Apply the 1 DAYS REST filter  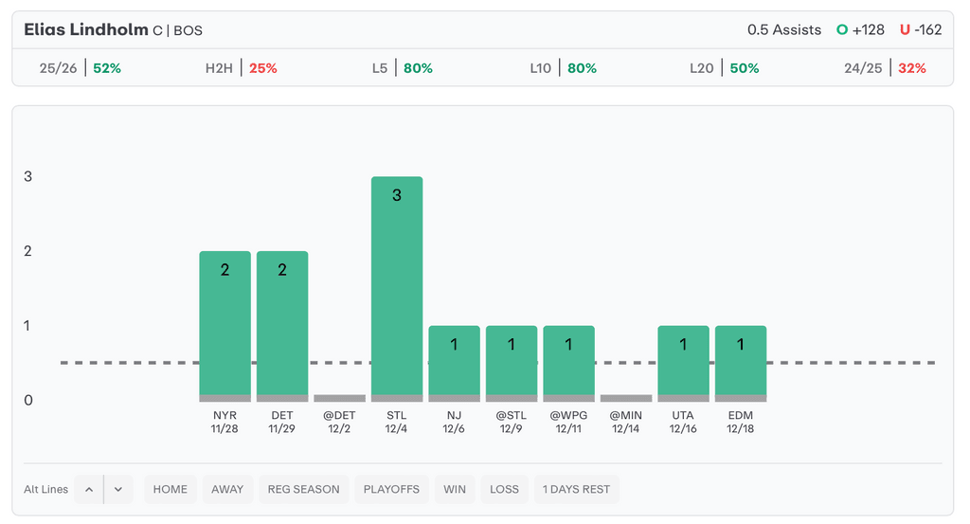pos(576,489)
